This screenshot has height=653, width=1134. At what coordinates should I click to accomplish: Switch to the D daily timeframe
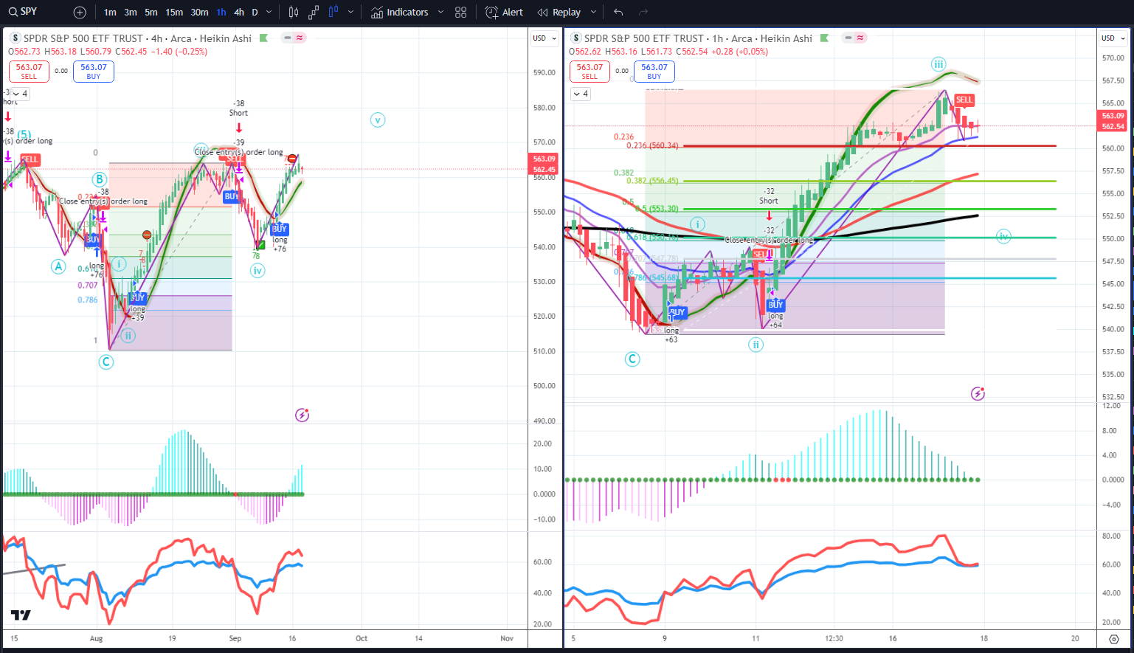pos(255,13)
